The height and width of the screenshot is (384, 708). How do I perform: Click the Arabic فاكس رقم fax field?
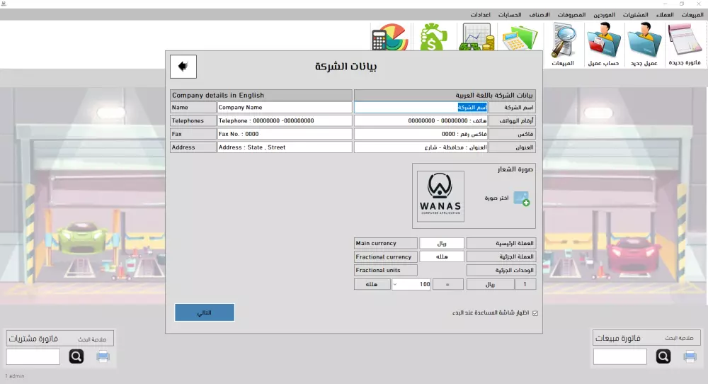tap(421, 134)
